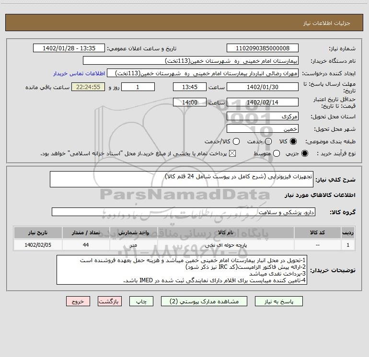369x357 pixels.
Task: Click the تاریخ نیاز column header
Action: (x=38, y=232)
